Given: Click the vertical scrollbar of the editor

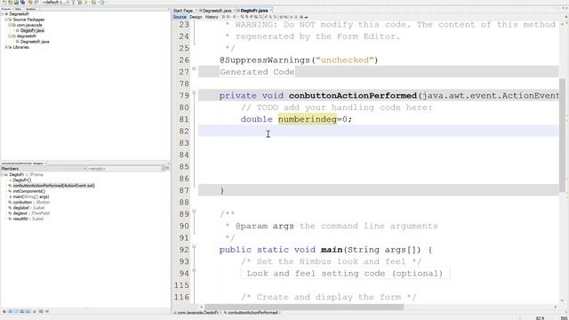Looking at the screenshot, I should 562,135.
